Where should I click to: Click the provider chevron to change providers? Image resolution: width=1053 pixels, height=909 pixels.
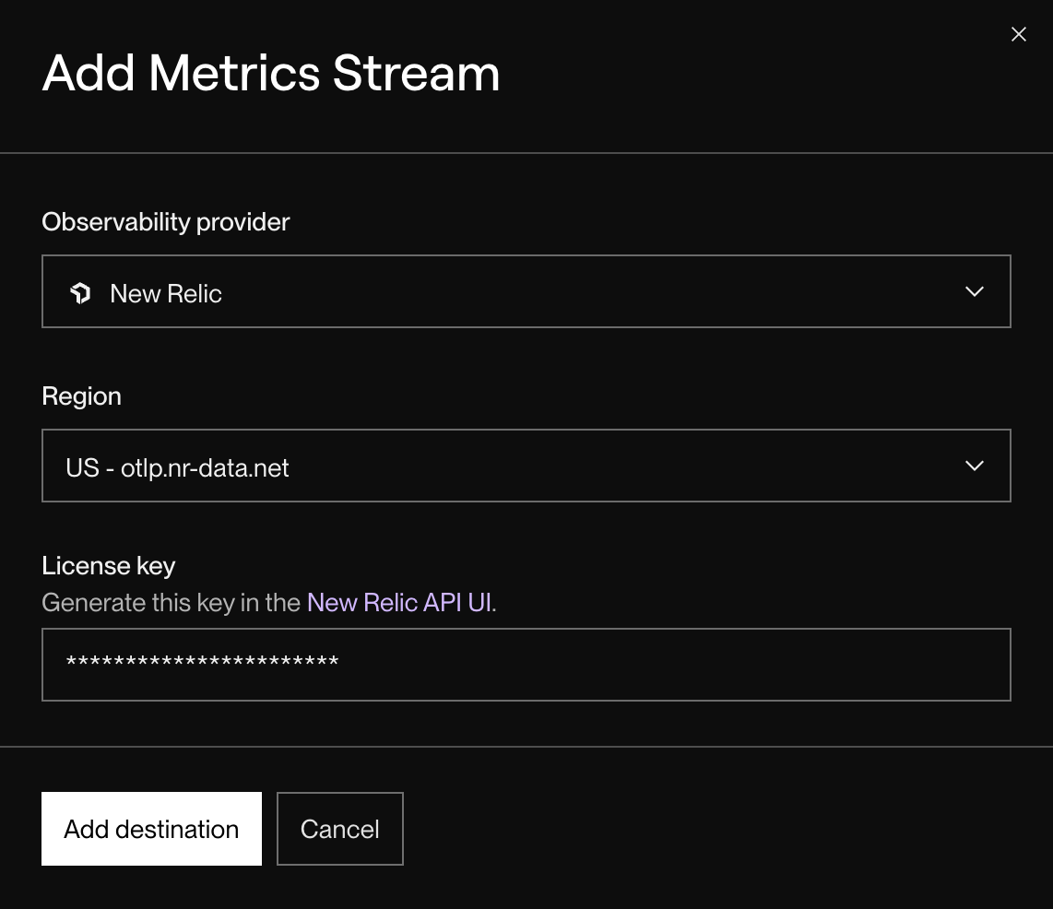pos(975,291)
